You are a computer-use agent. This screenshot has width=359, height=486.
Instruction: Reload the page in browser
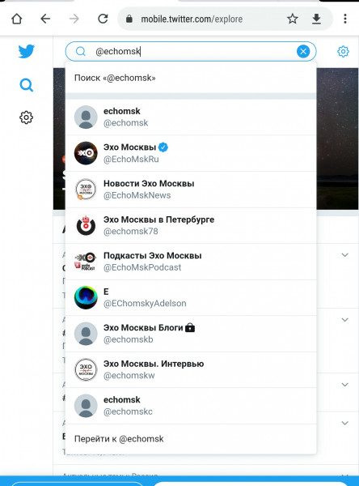click(103, 19)
